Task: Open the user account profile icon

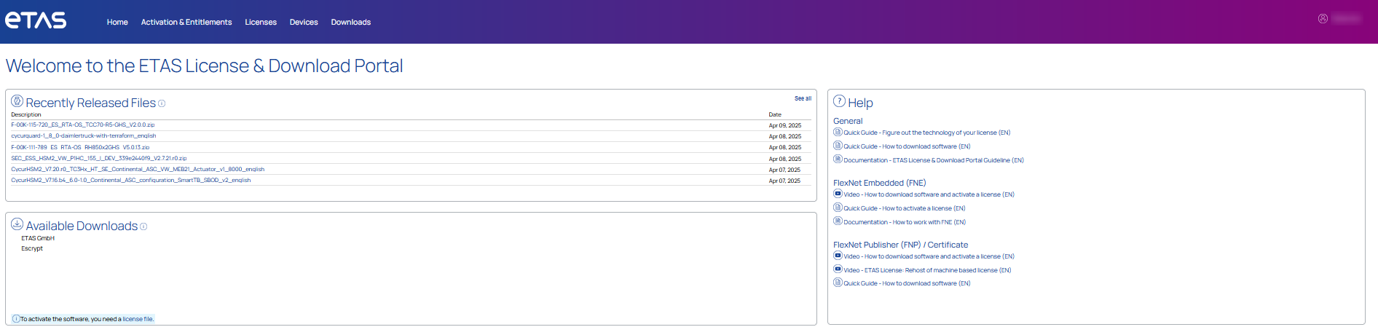Action: point(1323,19)
